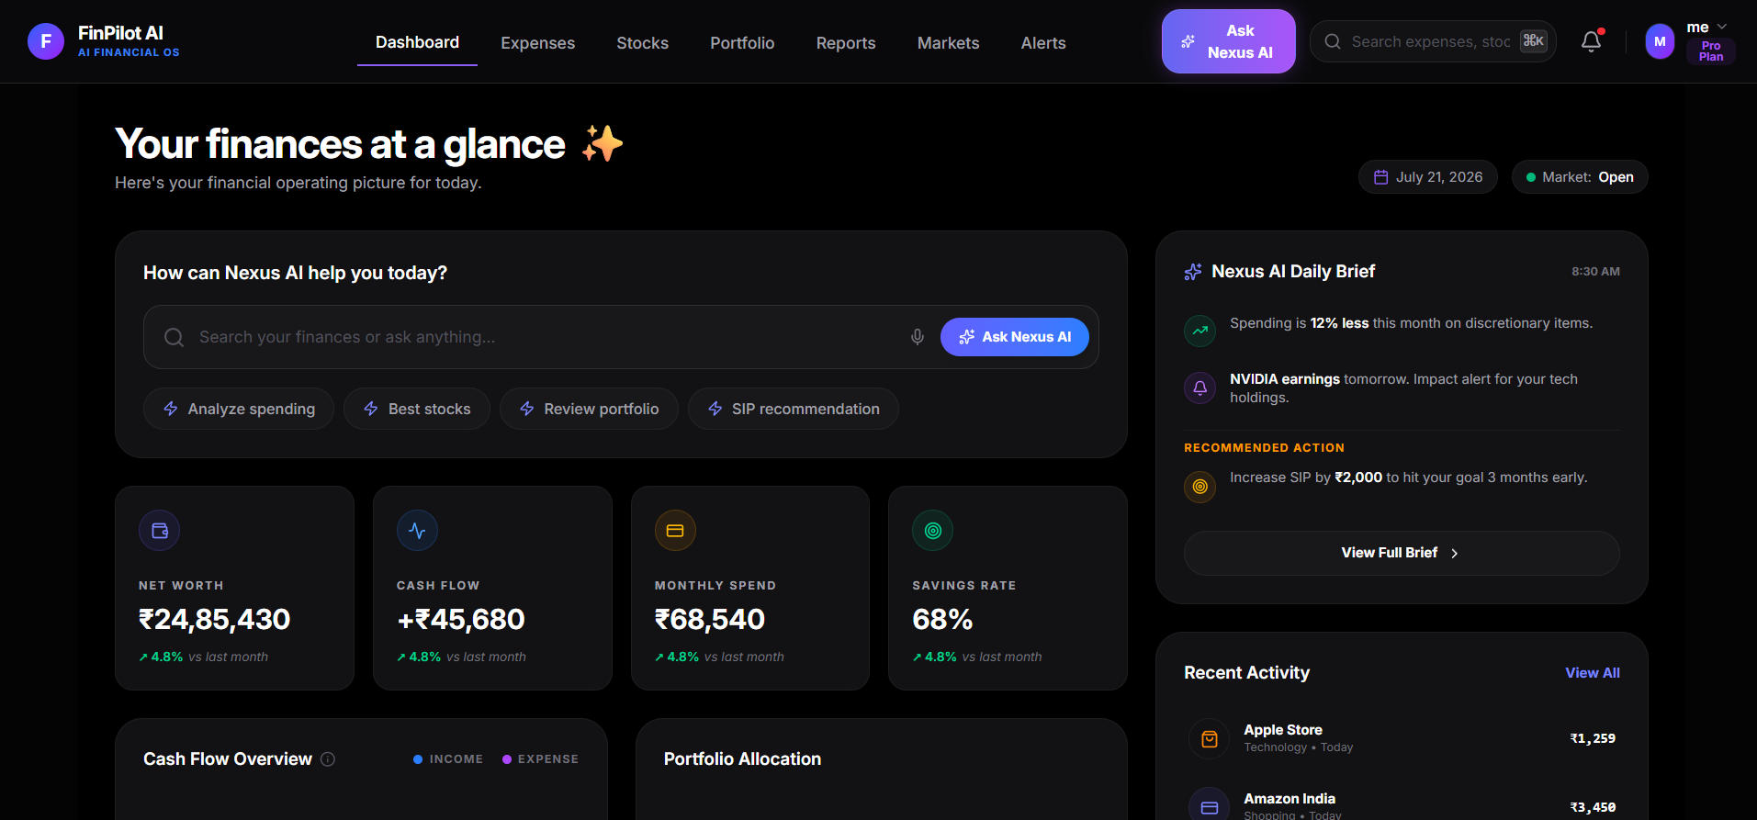This screenshot has height=820, width=1757.
Task: Switch to the Markets tab
Action: (948, 43)
